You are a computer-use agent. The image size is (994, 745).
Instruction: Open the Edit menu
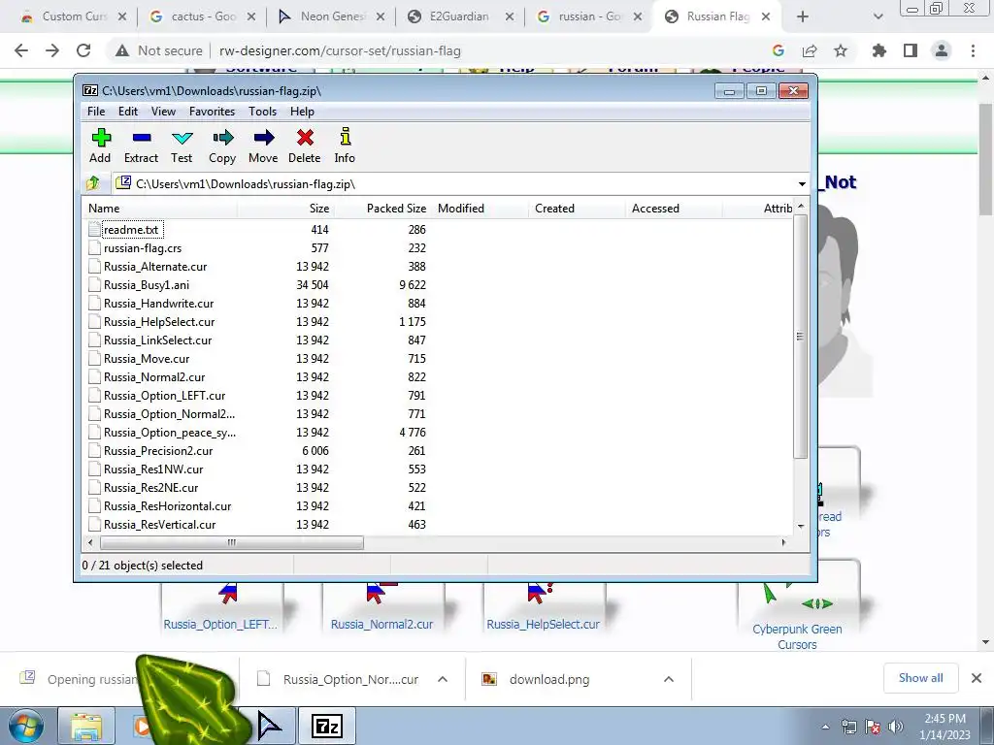(128, 112)
